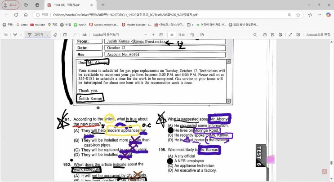
Task: Open the 쿠팡! bookmark
Action: (x=8, y=25)
